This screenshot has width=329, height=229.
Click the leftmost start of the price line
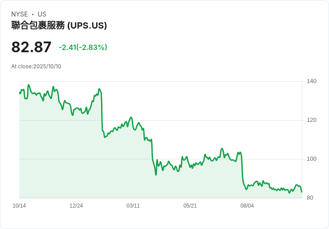20,92
